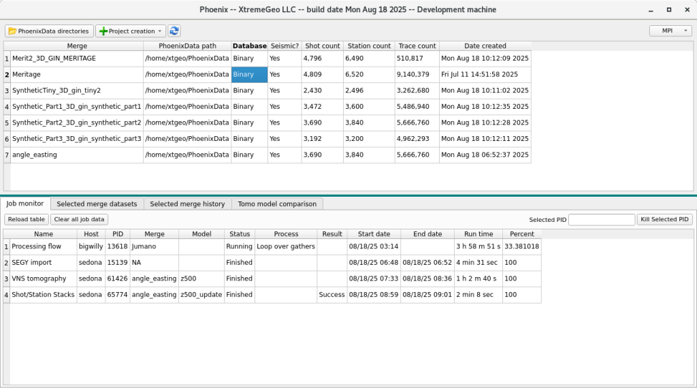Switch to Selected merge datasets tab
This screenshot has width=697, height=388.
click(97, 204)
